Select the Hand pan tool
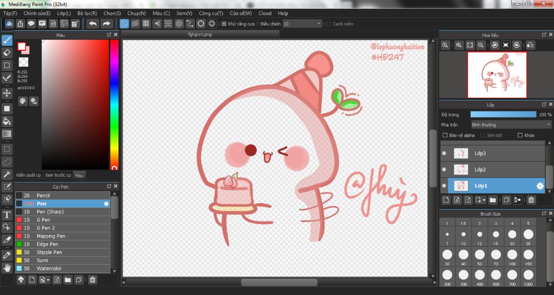This screenshot has height=295, width=554. point(6,267)
